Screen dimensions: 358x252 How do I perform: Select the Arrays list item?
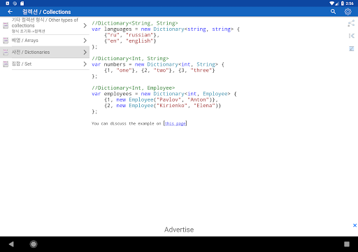[x=45, y=41]
